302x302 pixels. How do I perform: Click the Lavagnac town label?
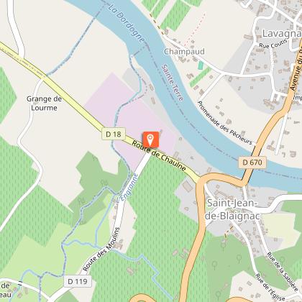point(282,33)
